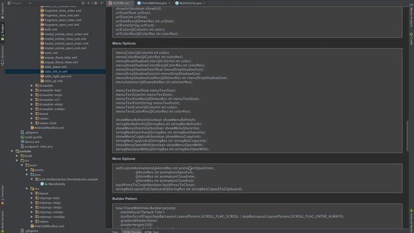Image resolution: width=414 pixels, height=233 pixels.
Task: Expand the build folder under sample
Action: tap(17, 156)
